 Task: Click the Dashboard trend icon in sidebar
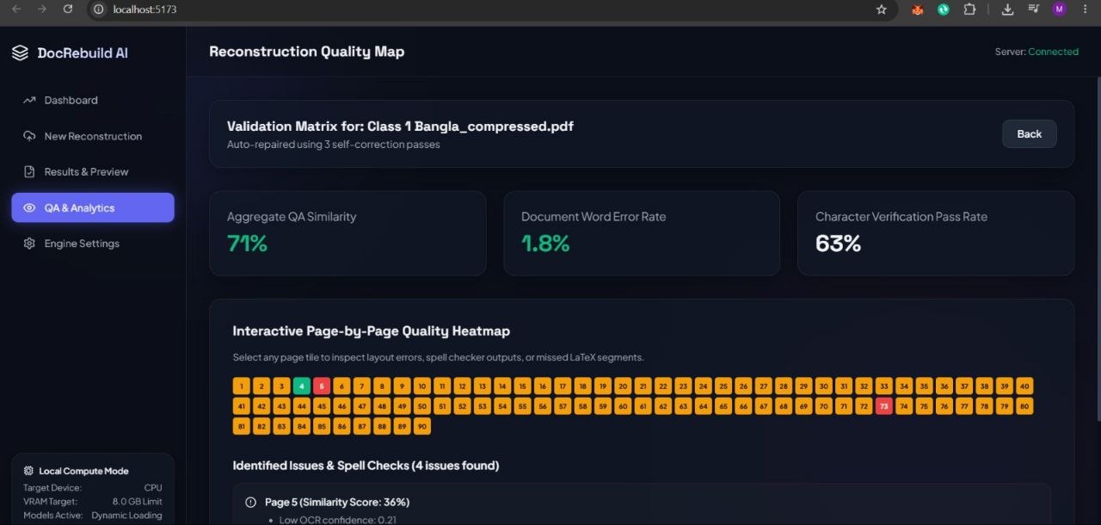coord(29,100)
